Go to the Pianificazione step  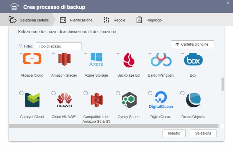(76, 20)
